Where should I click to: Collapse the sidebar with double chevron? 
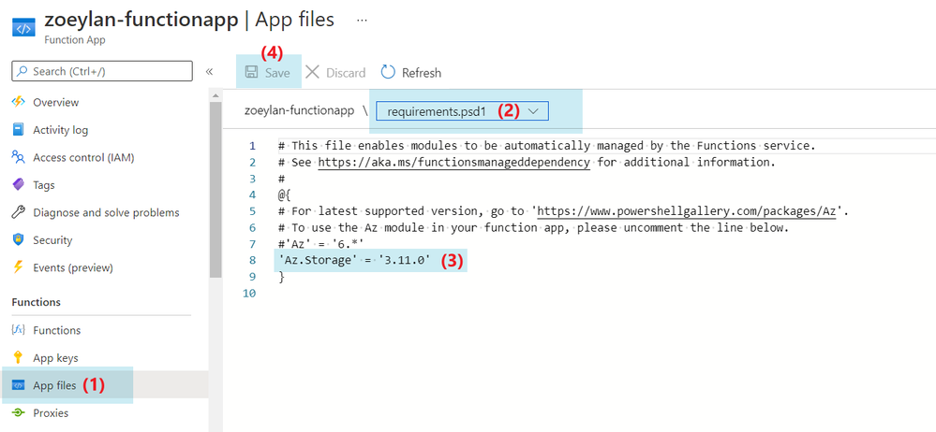(210, 71)
